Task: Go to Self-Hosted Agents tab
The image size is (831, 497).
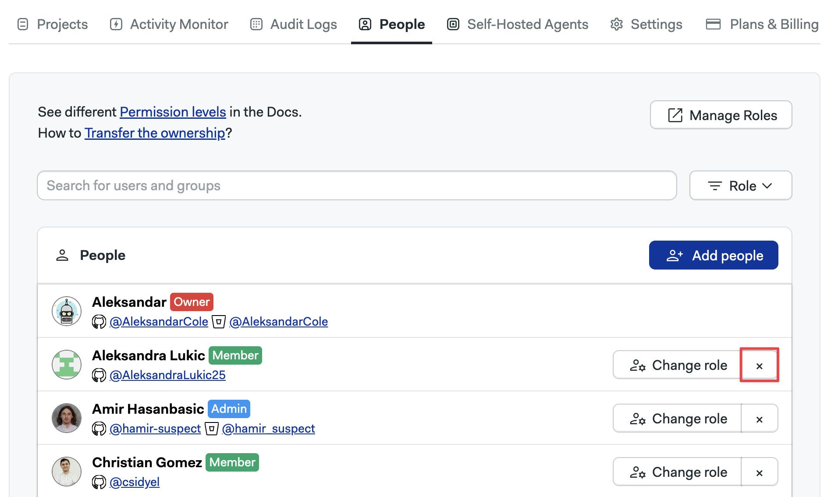Action: coord(517,24)
